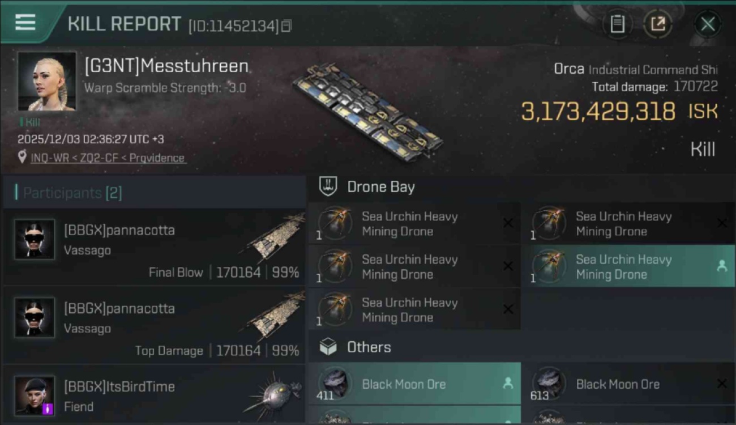Close the kill report window
The image size is (736, 425).
click(x=708, y=24)
